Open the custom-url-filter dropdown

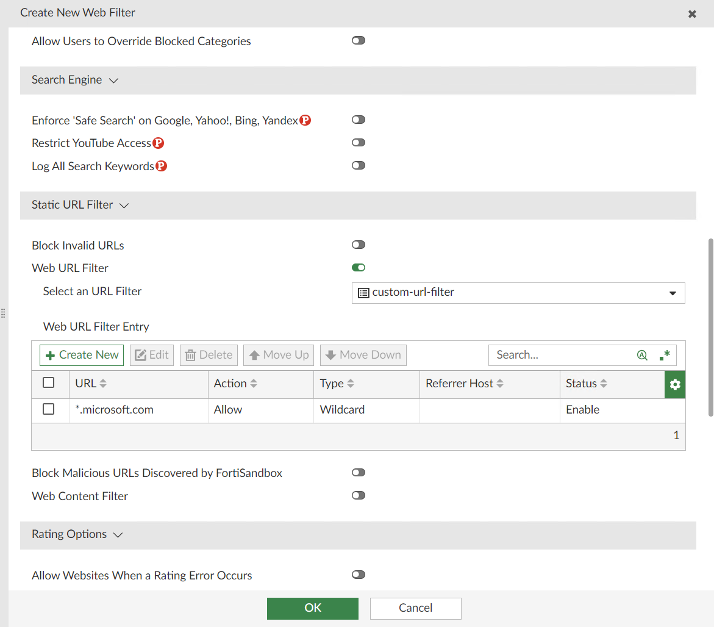674,293
